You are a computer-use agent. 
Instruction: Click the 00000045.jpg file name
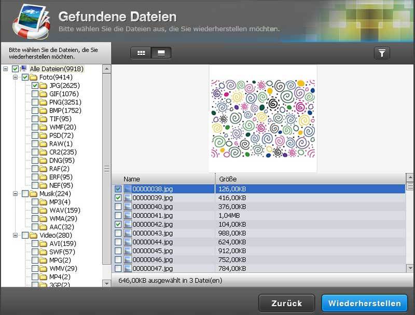[x=153, y=251]
